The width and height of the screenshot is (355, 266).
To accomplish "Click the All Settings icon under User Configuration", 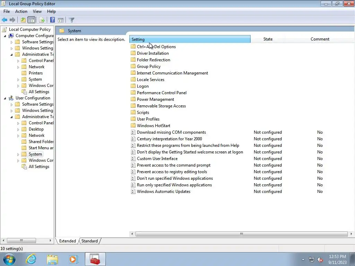I will tap(24, 167).
